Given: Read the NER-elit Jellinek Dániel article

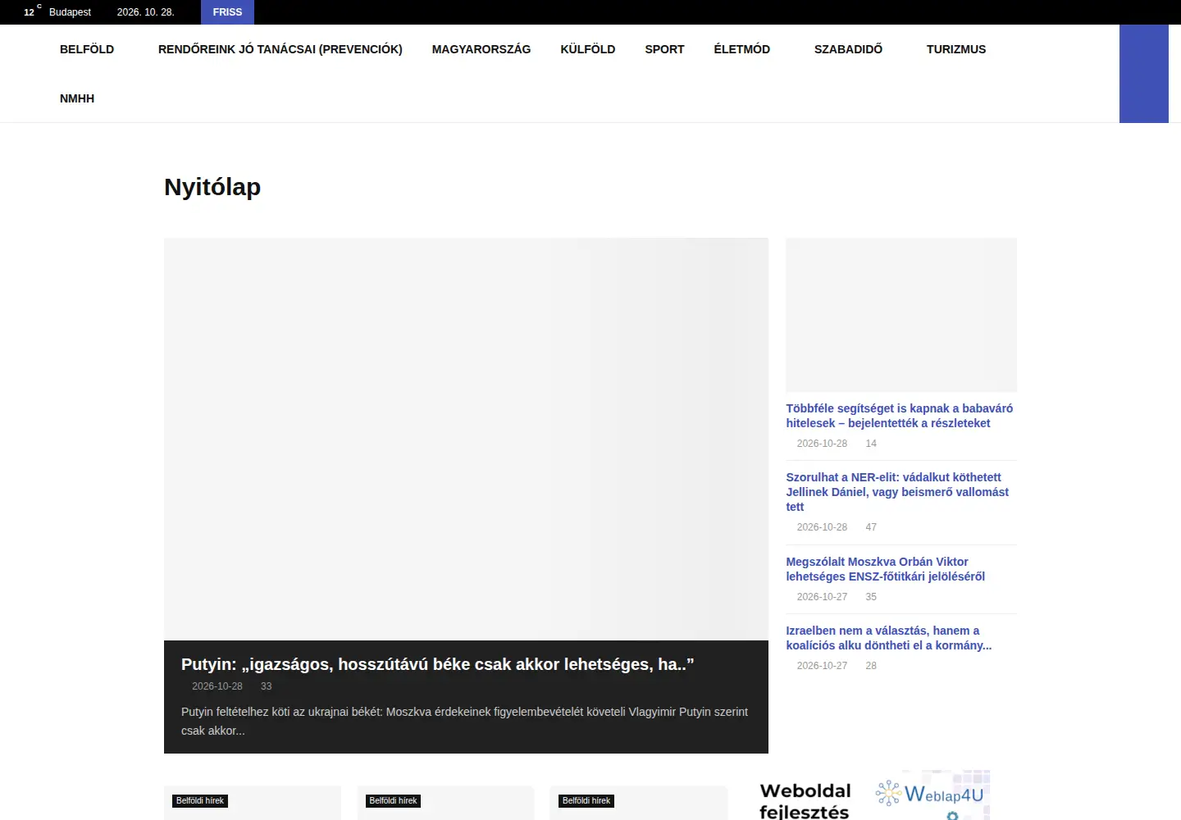Looking at the screenshot, I should (x=897, y=492).
